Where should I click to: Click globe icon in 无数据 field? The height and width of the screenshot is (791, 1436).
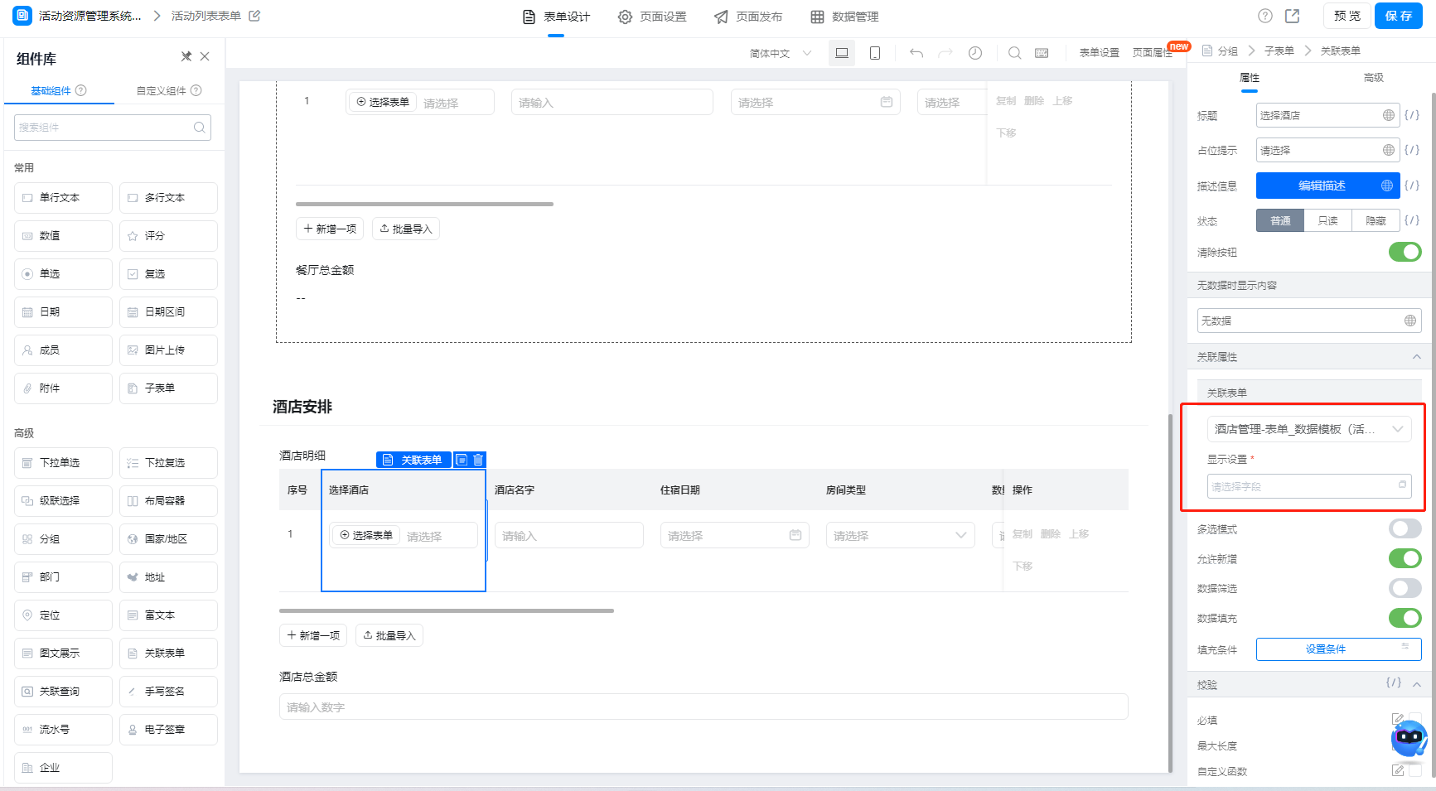click(1410, 321)
